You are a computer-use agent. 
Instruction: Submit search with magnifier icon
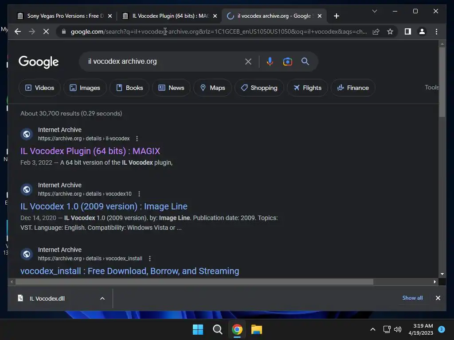[305, 61]
